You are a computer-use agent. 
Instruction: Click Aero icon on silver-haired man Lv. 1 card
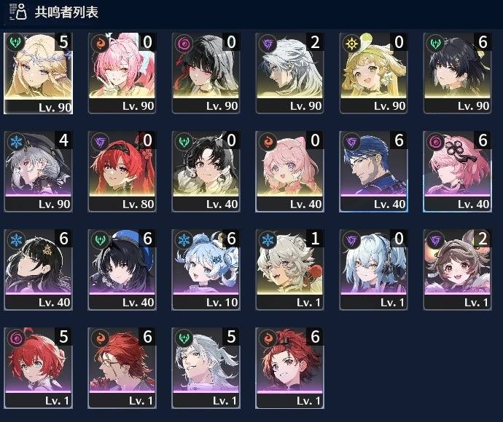pyautogui.click(x=183, y=337)
